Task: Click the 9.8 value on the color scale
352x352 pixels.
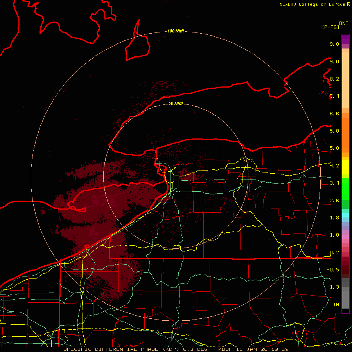Action: coord(334,44)
